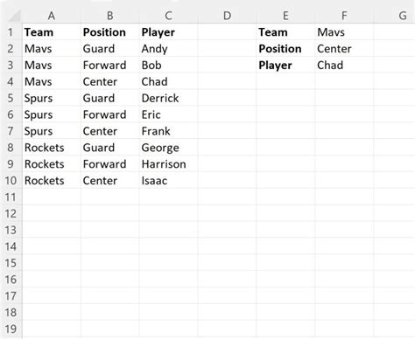The image size is (415, 339).
Task: Click the select-all corner triangle
Action: click(x=15, y=16)
